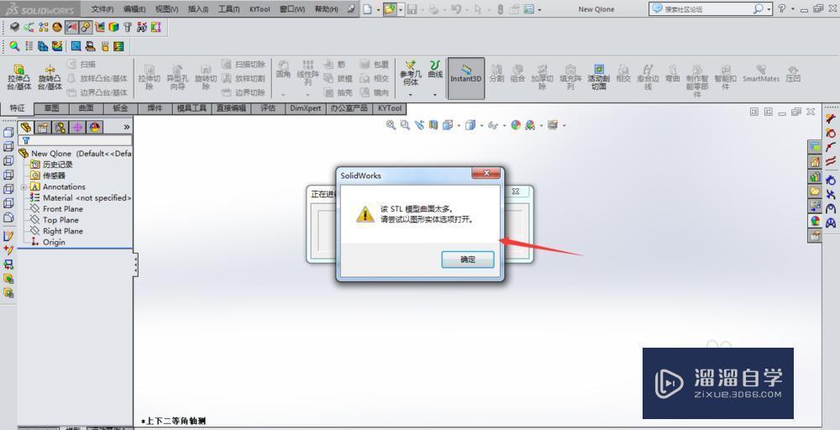
Task: Expand the Open file dropdown arrow
Action: coord(401,9)
